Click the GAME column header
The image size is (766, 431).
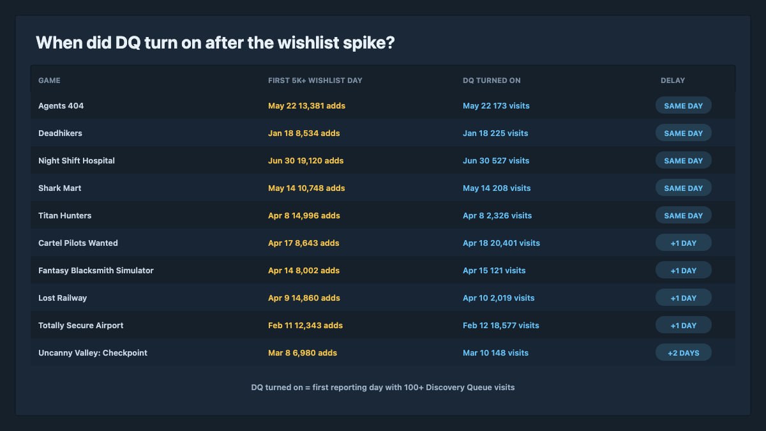point(49,80)
